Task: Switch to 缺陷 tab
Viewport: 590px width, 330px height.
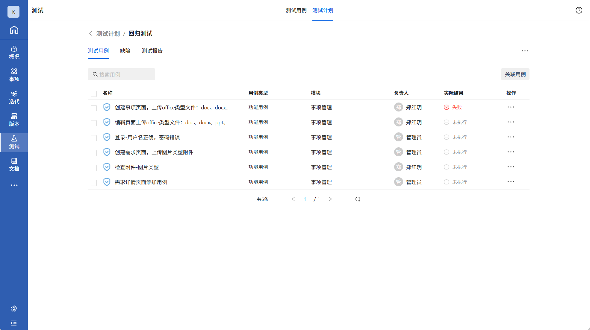Action: (125, 51)
